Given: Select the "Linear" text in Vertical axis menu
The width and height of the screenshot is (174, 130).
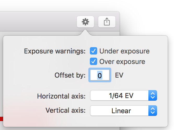Looking at the screenshot, I should coord(121,111).
